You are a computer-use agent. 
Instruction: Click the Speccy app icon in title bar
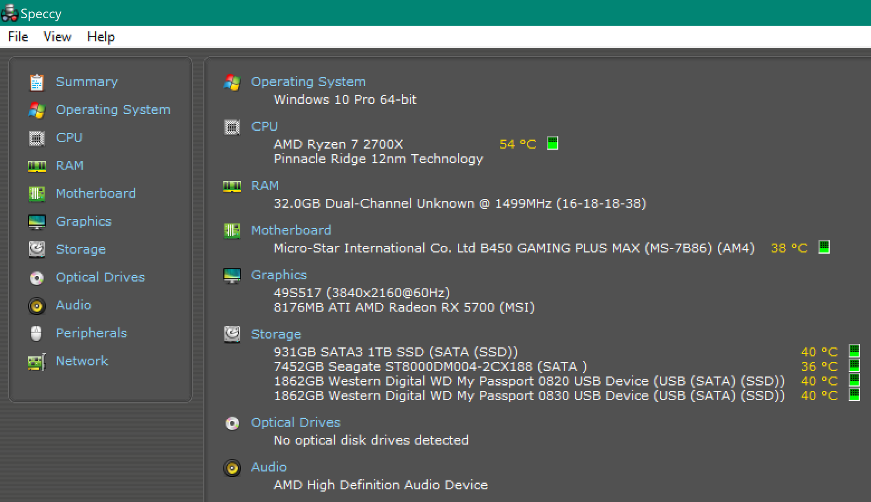click(x=9, y=13)
